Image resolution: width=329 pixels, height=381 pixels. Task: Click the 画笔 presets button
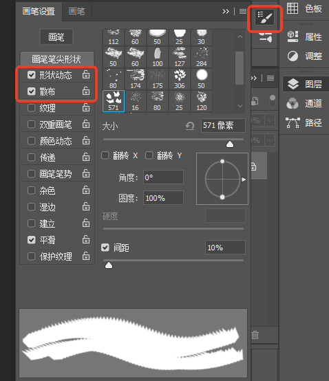[56, 37]
